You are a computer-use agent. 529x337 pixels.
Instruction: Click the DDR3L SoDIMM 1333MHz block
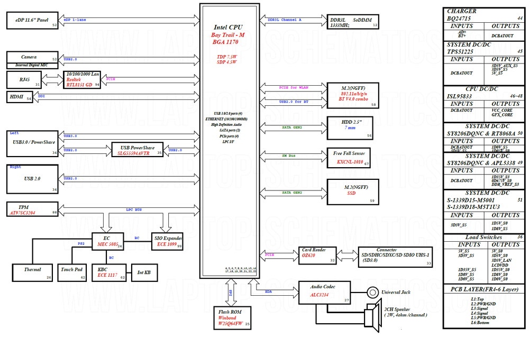[353, 22]
